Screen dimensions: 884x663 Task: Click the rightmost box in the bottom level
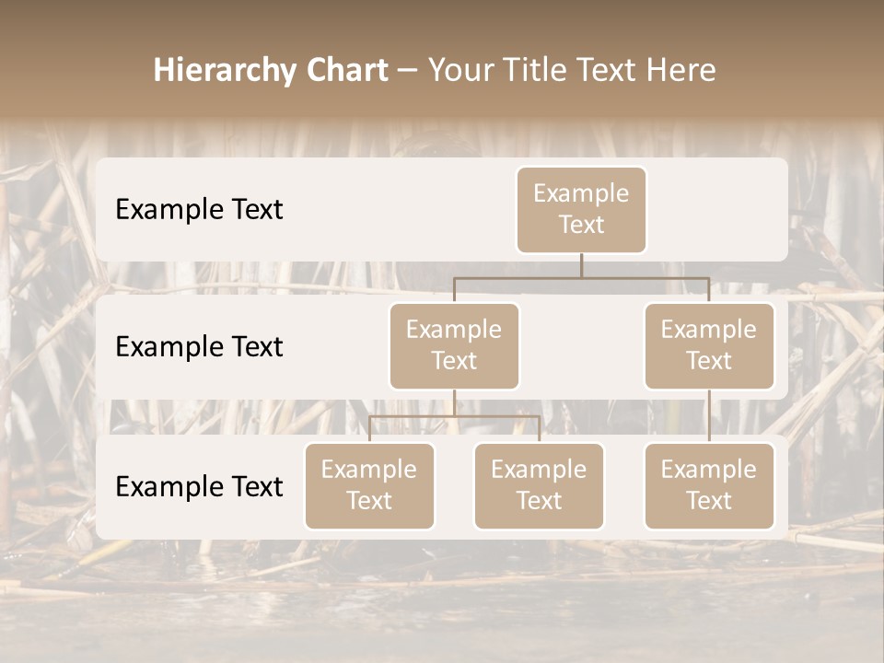[709, 486]
